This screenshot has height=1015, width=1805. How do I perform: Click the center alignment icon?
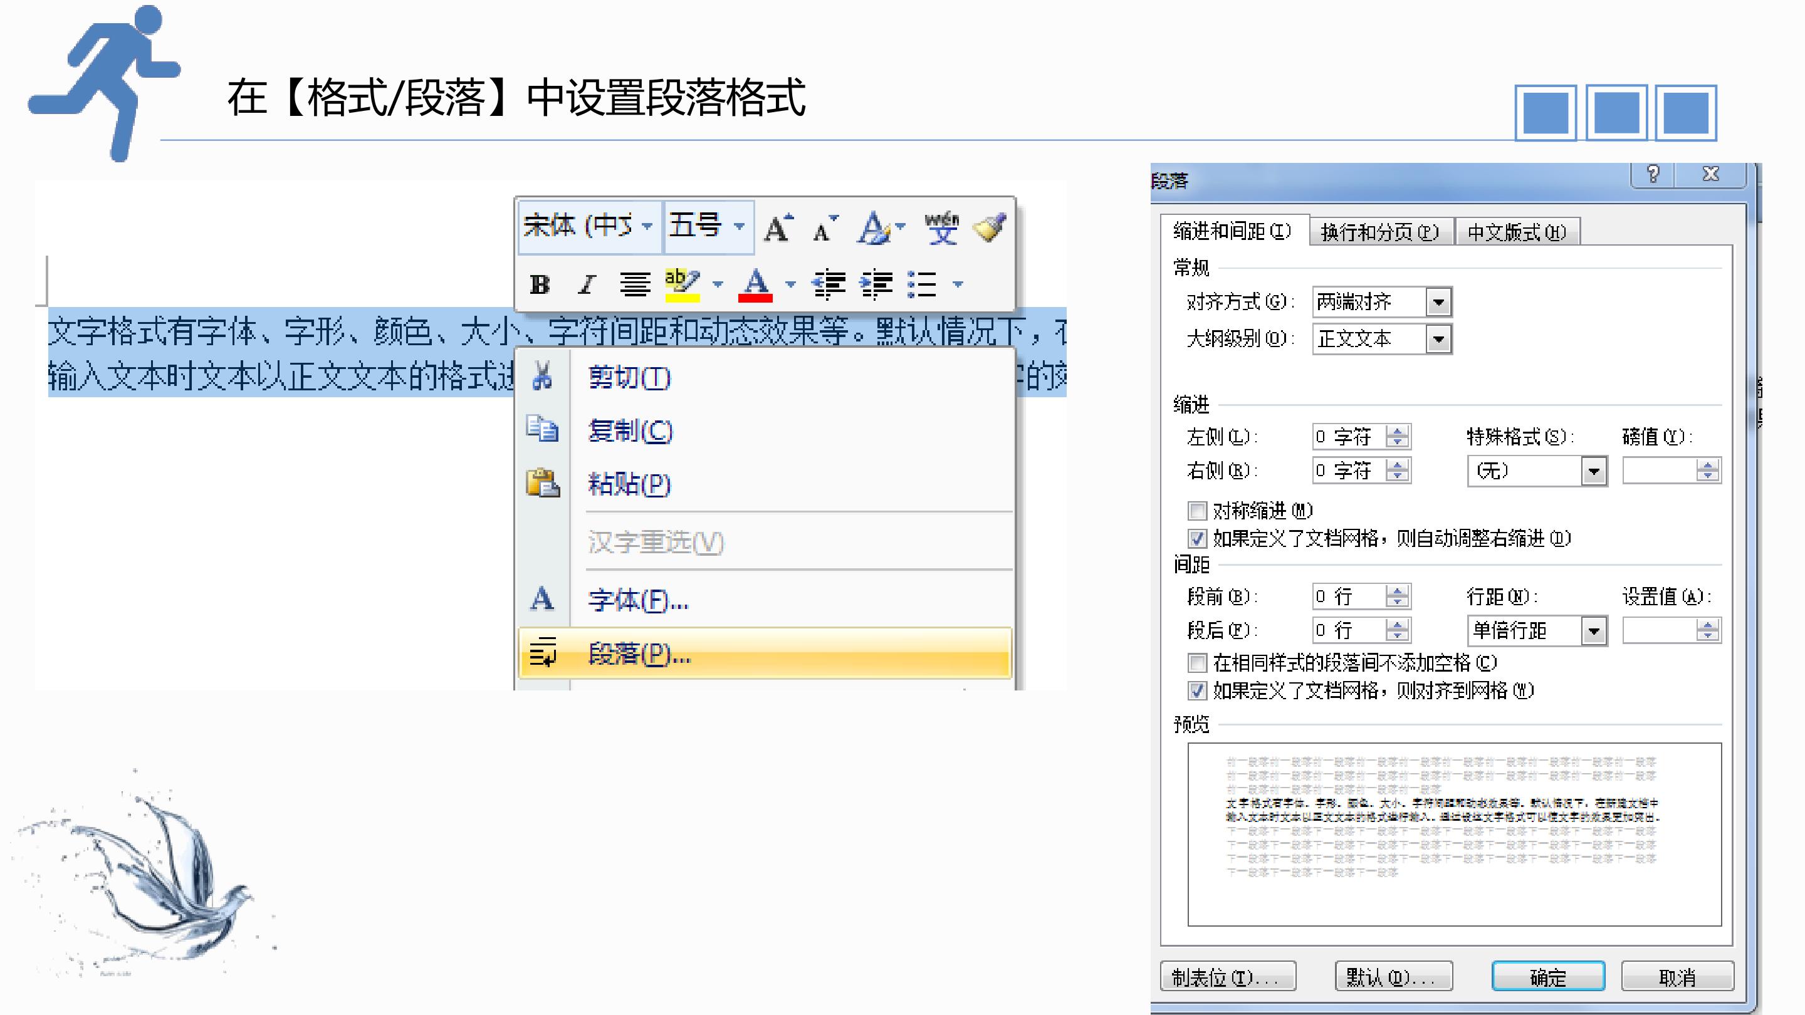click(635, 284)
